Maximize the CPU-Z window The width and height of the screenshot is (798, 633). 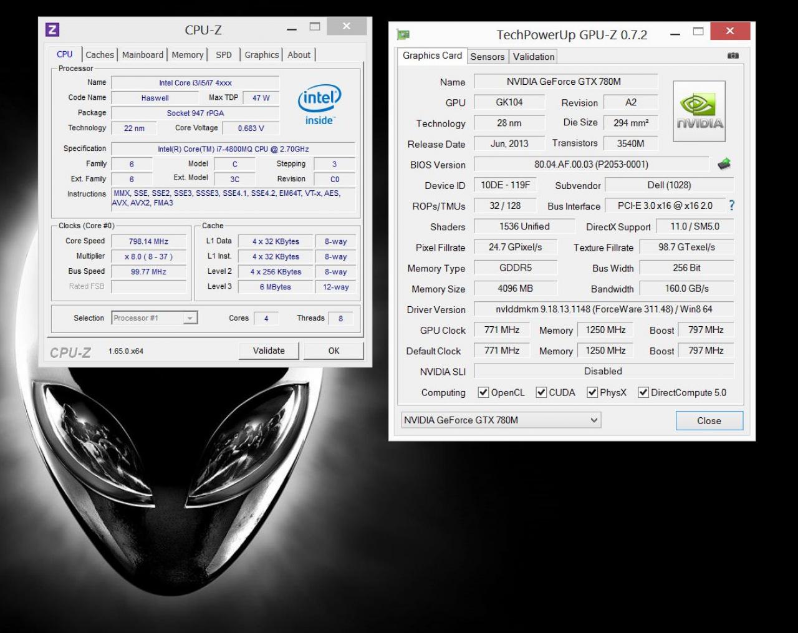(x=315, y=27)
